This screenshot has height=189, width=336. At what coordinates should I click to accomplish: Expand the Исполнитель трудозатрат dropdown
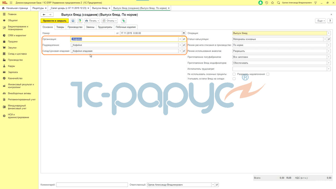tap(329, 69)
